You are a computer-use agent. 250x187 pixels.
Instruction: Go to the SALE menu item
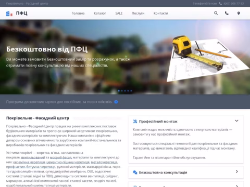pos(119,14)
